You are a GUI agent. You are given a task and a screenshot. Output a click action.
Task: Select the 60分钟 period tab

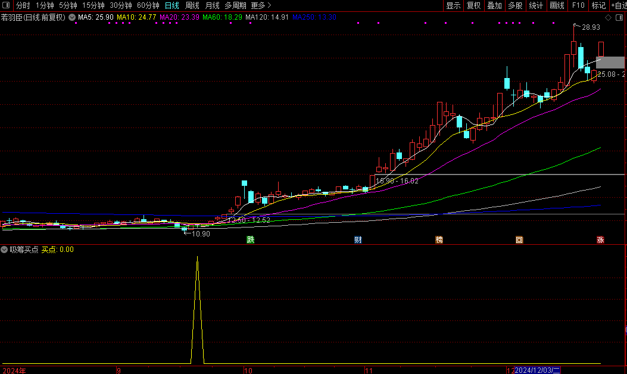148,5
